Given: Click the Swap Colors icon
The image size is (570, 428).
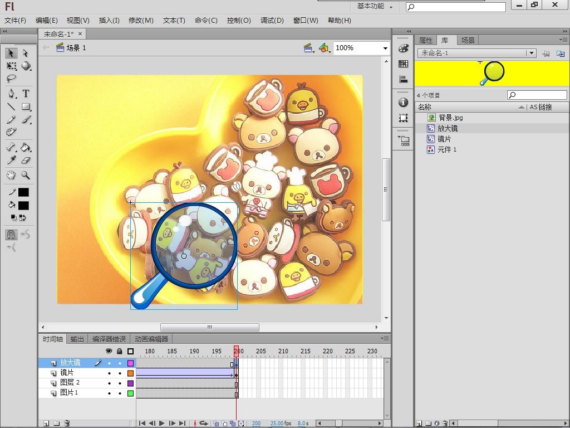Looking at the screenshot, I should pos(22,218).
